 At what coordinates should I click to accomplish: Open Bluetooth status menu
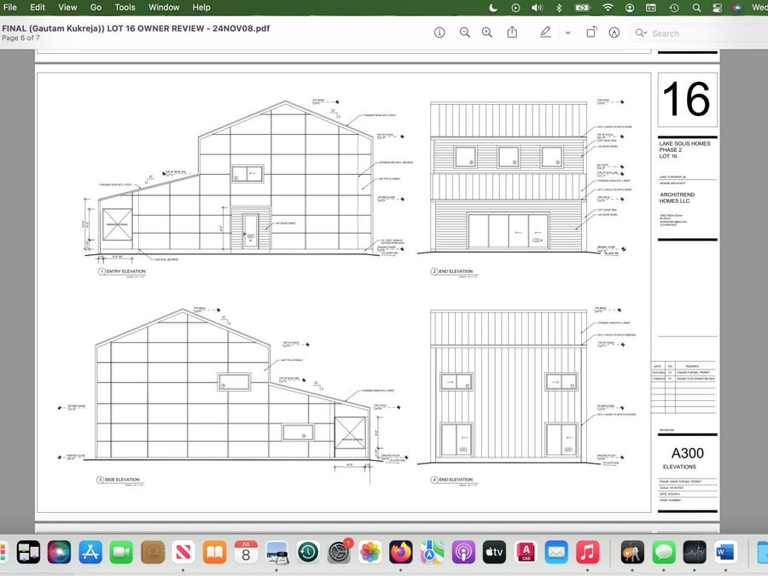point(559,8)
